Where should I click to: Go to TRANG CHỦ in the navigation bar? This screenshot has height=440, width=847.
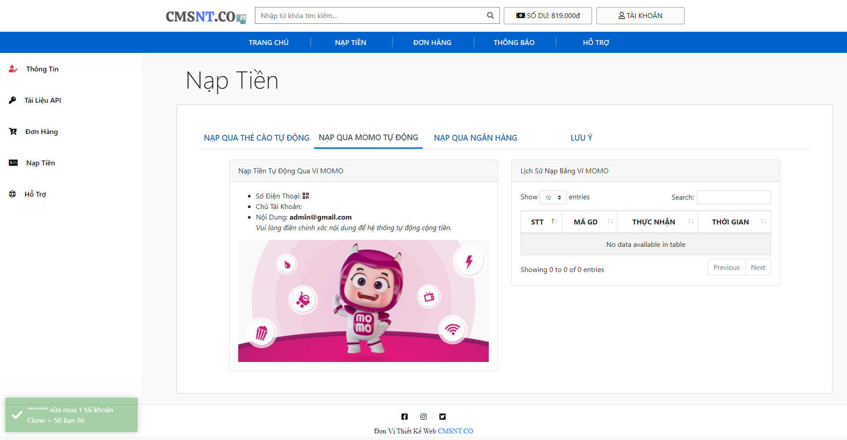point(269,42)
